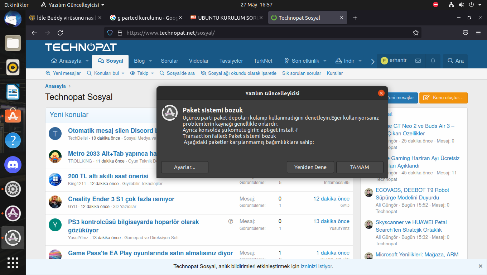Expand the Blog dropdown arrow
Viewport: 487px width, 275px height.
point(150,61)
